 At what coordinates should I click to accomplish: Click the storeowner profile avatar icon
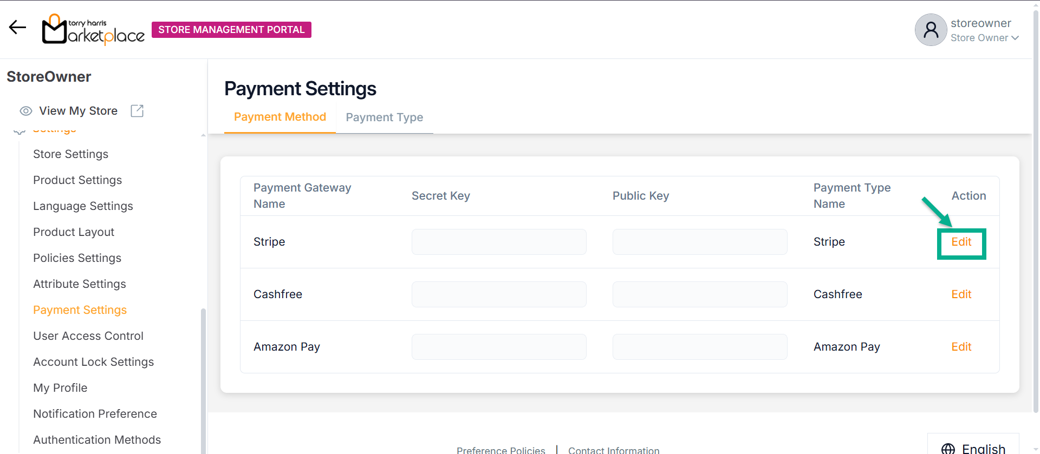[x=931, y=30]
